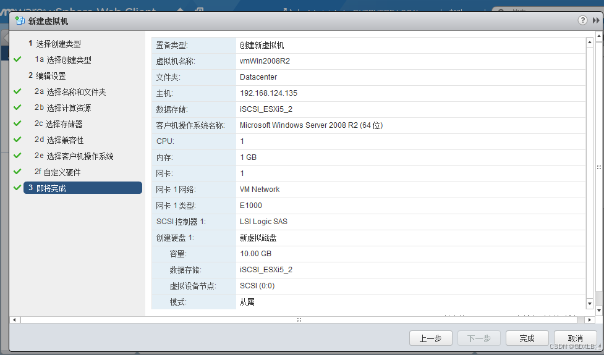Screen dimensions: 604x355
Task: Click the 创建硬盘 1 value 新虚拟磁盘
Action: (x=258, y=238)
